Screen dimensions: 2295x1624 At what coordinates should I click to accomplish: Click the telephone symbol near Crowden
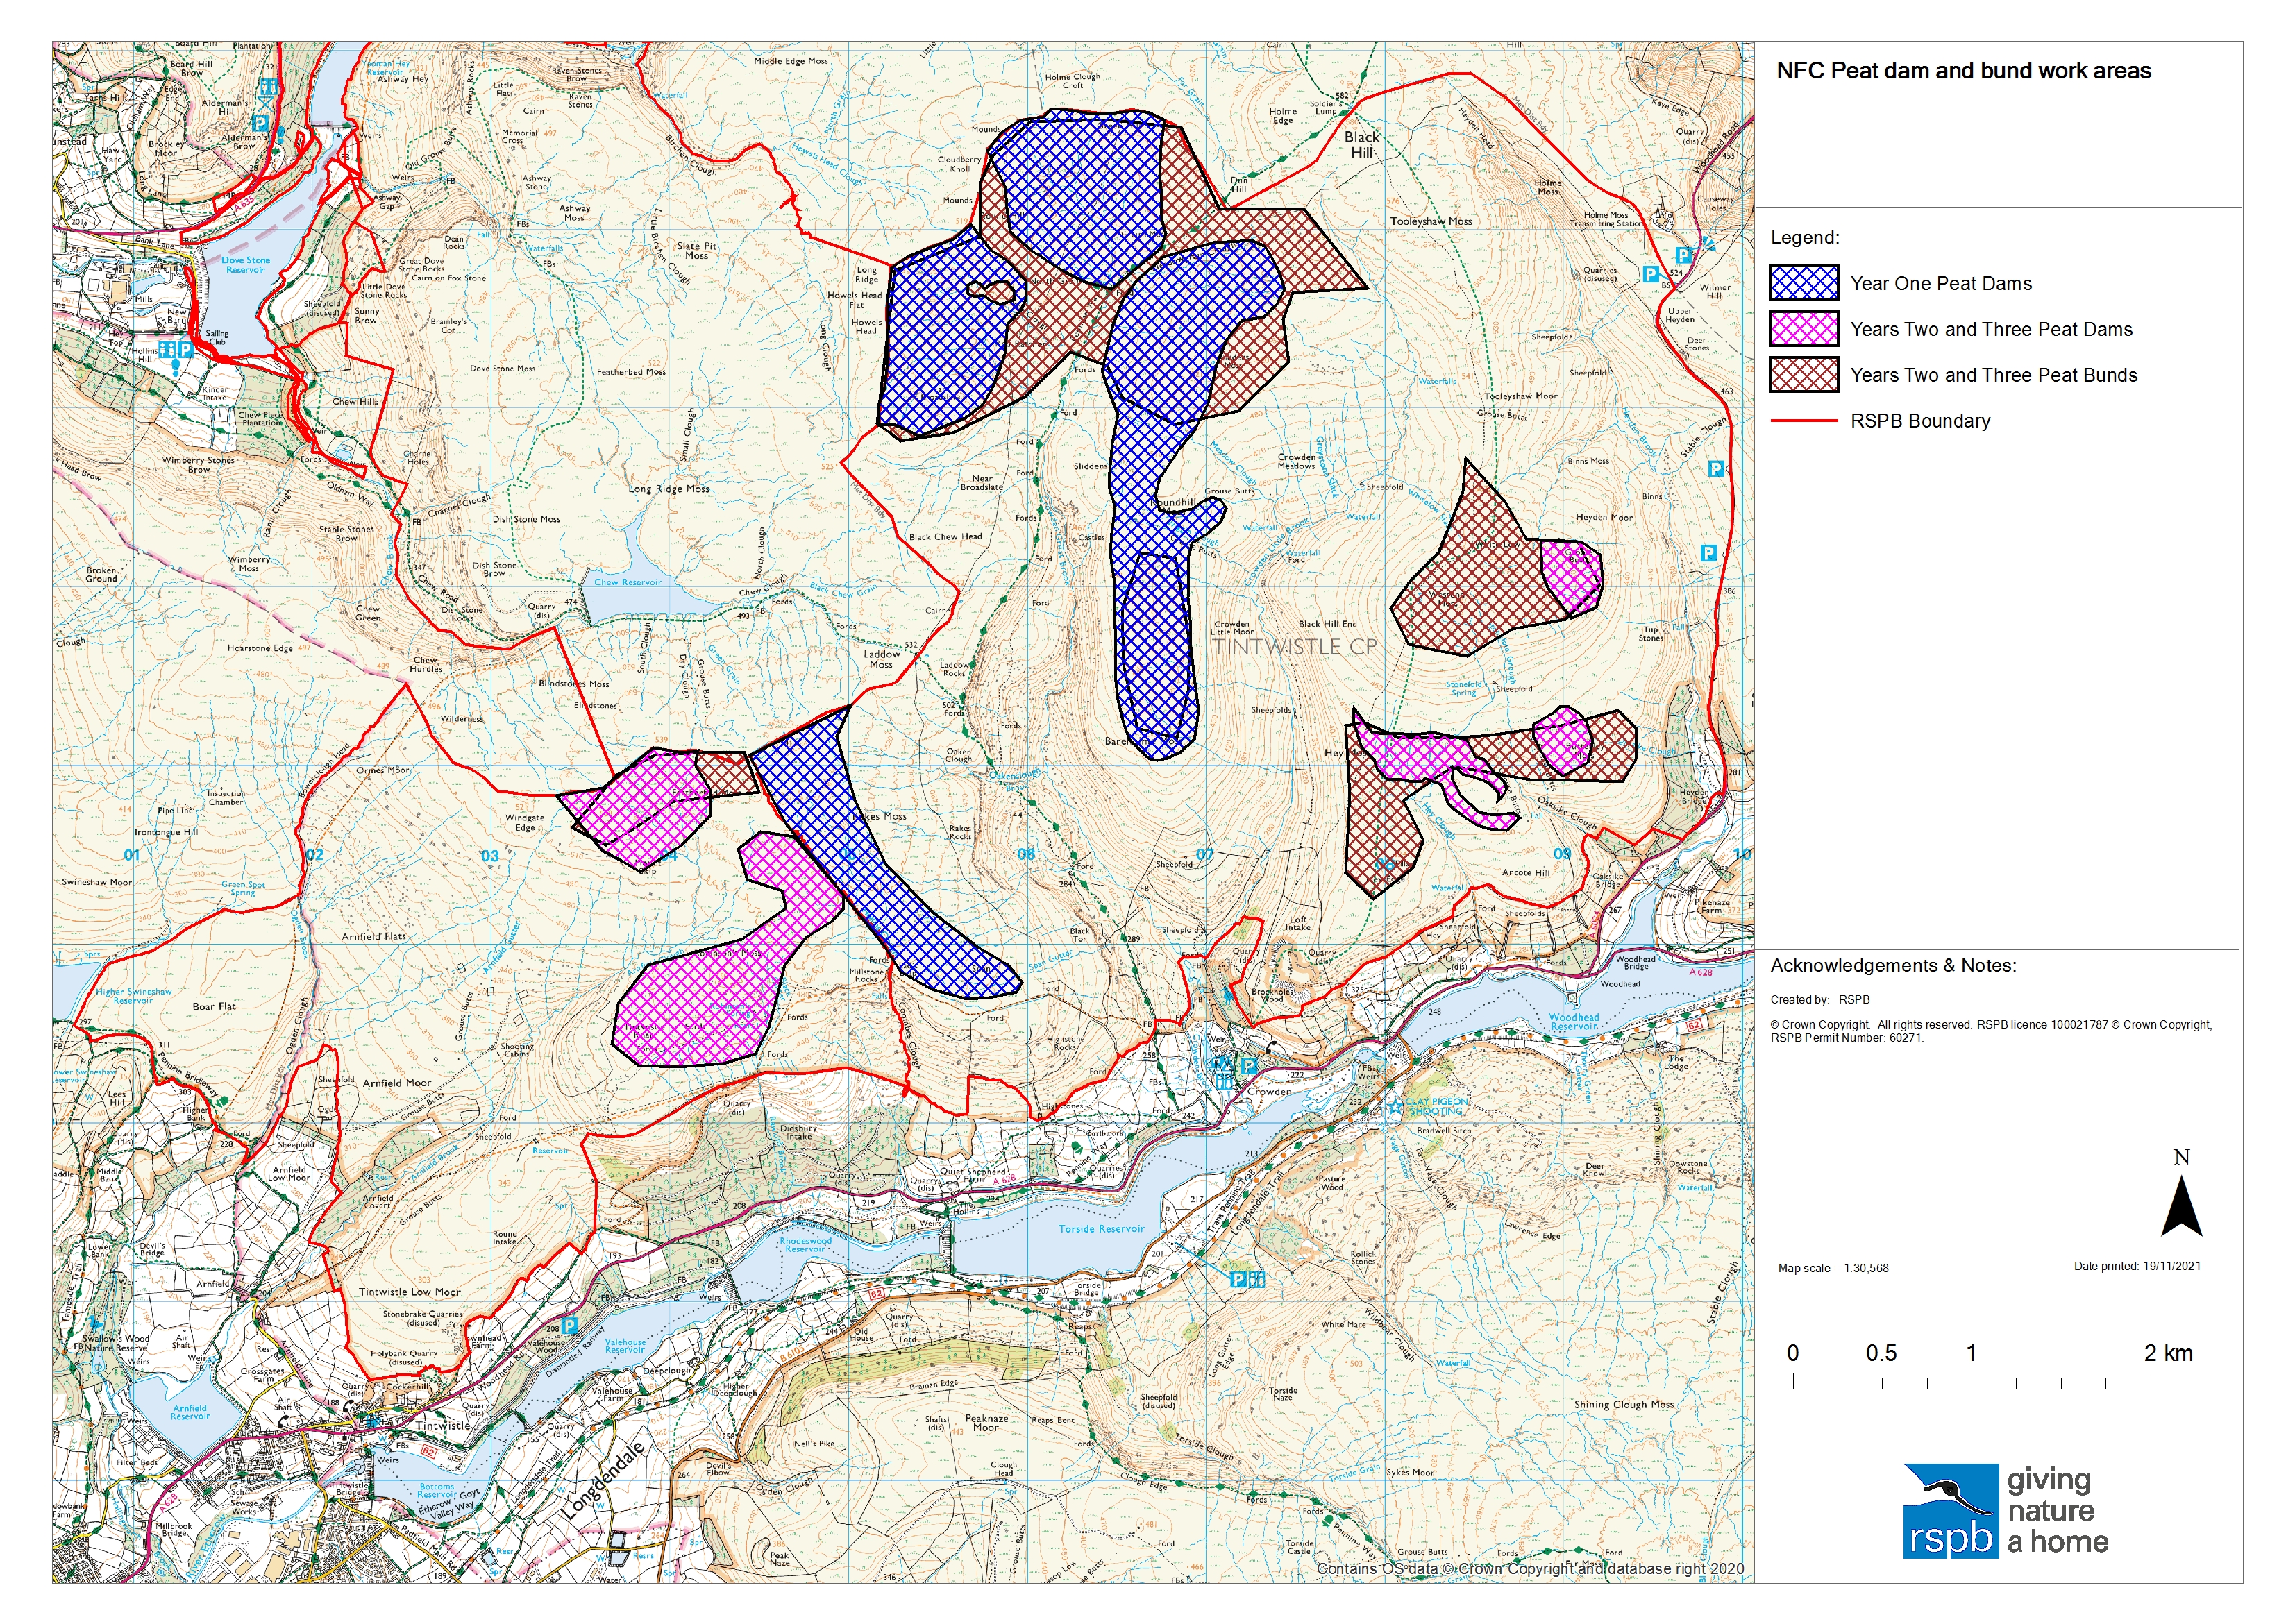point(1271,1047)
